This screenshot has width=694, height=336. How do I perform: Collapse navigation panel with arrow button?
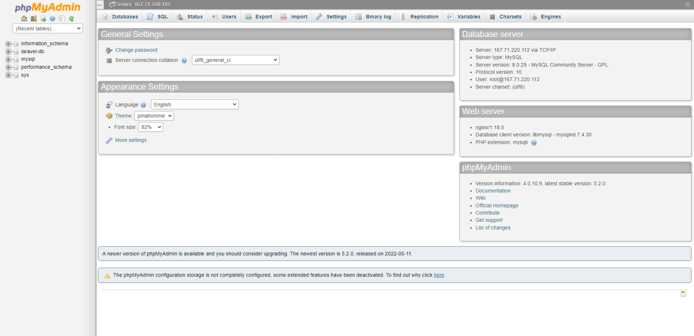point(100,5)
